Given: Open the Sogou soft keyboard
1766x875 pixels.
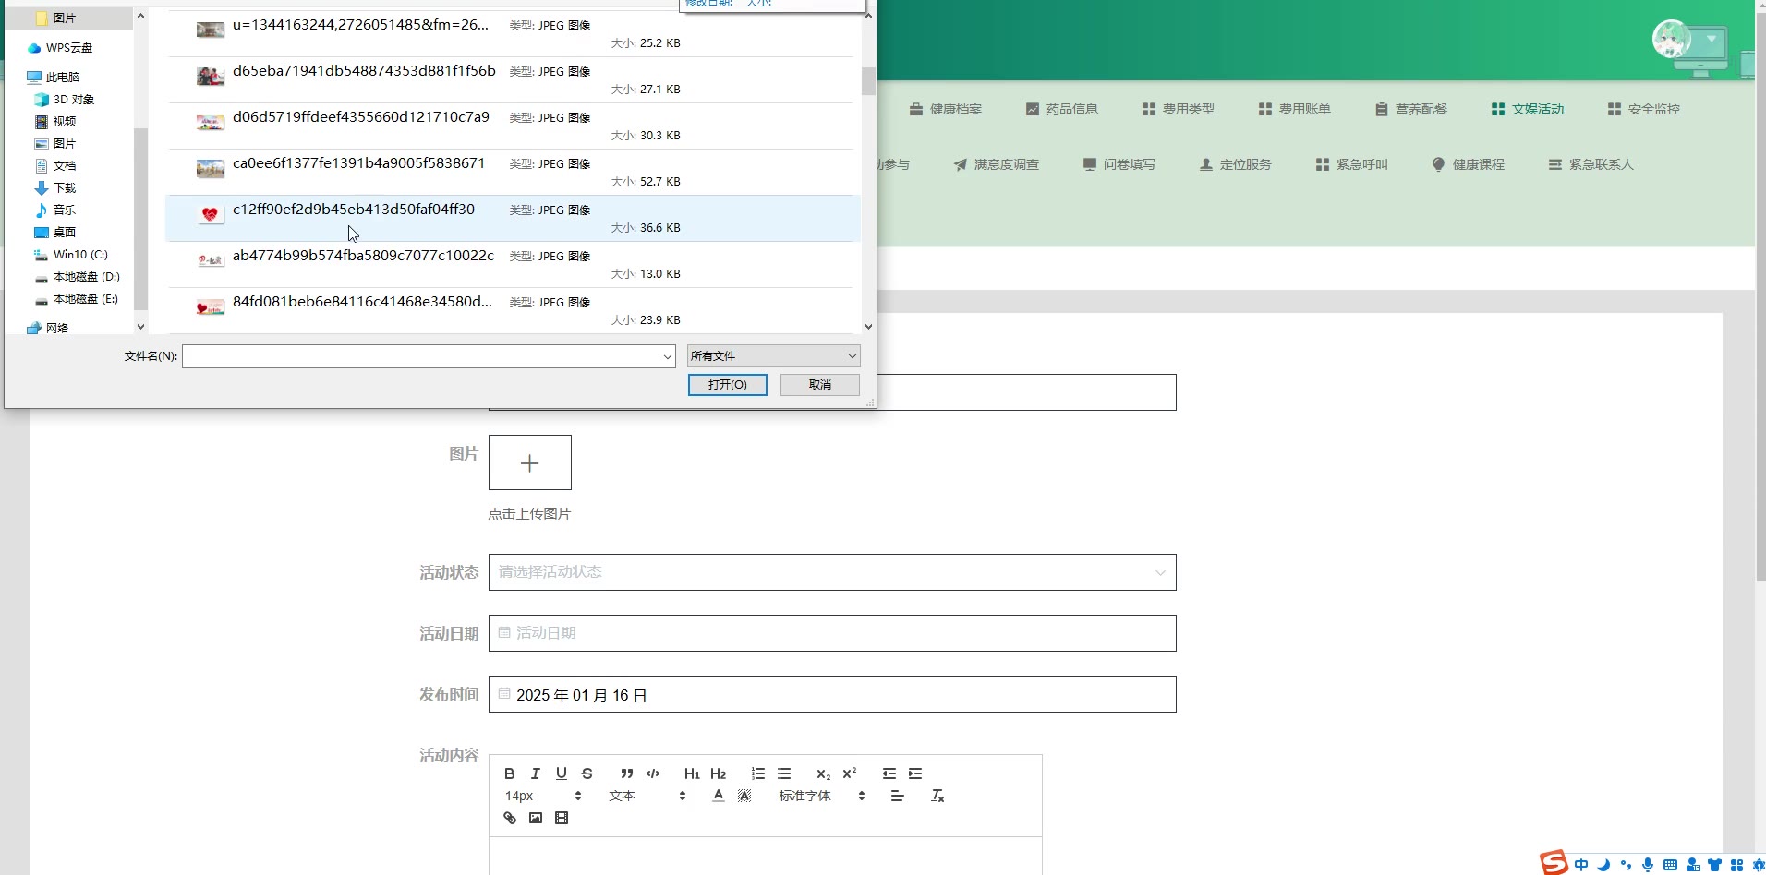Looking at the screenshot, I should (x=1670, y=865).
